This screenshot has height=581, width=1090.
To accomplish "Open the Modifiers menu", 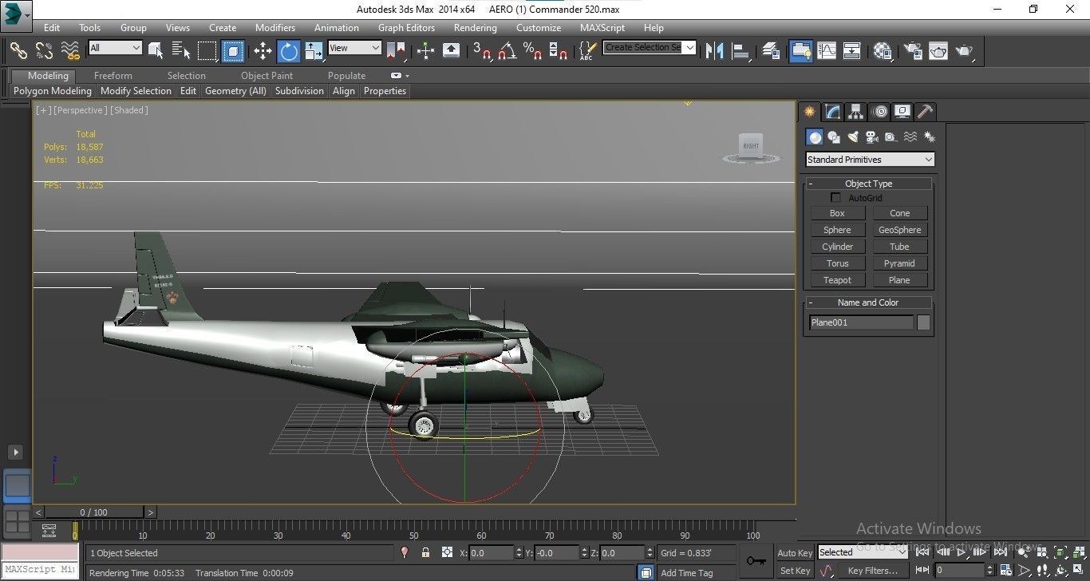I will pos(275,27).
